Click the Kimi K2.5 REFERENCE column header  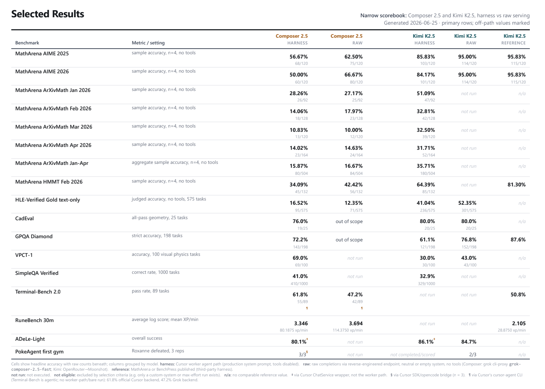click(514, 39)
